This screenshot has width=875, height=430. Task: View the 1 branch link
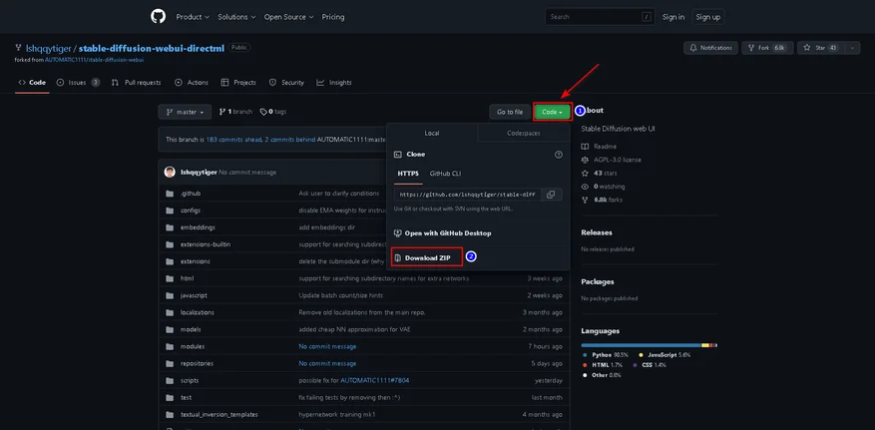coord(235,112)
